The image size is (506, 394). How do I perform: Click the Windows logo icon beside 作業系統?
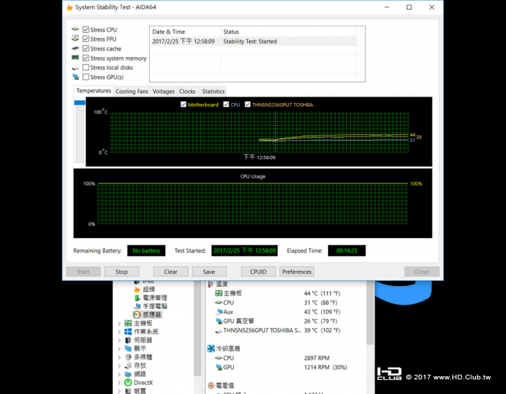click(128, 331)
